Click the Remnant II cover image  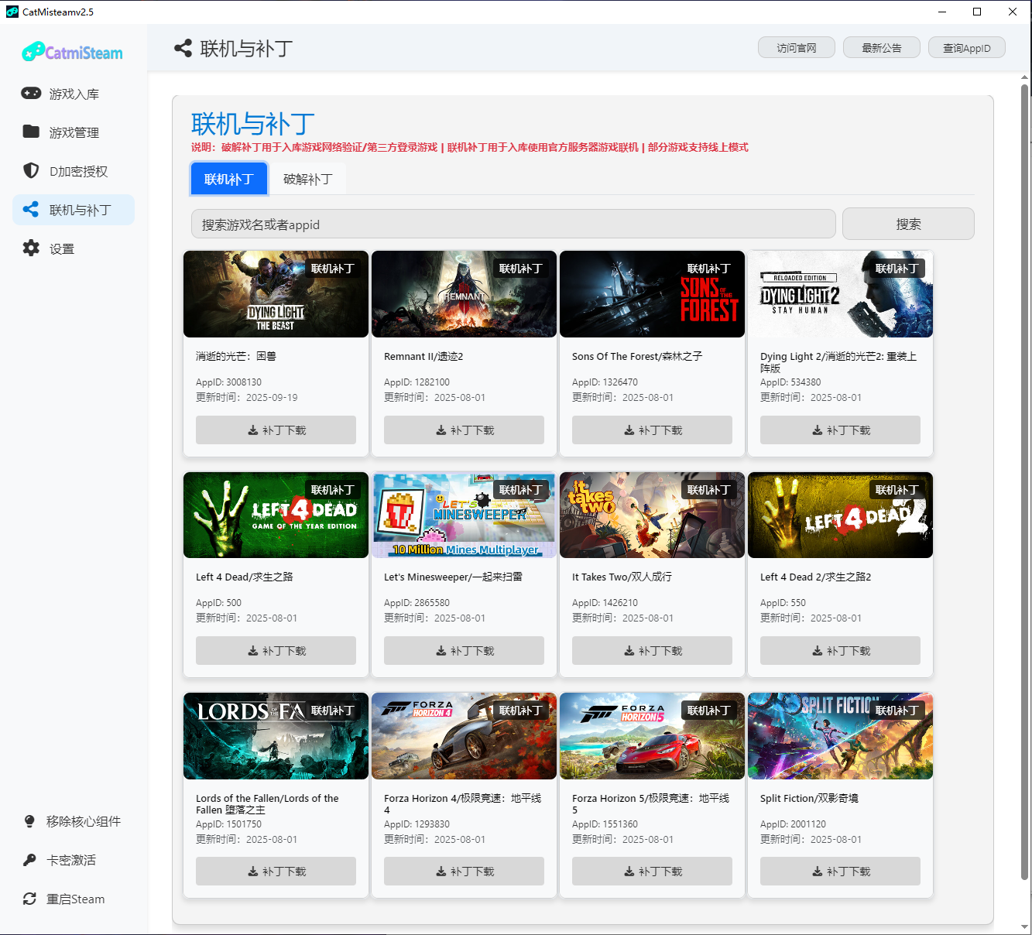pyautogui.click(x=464, y=294)
